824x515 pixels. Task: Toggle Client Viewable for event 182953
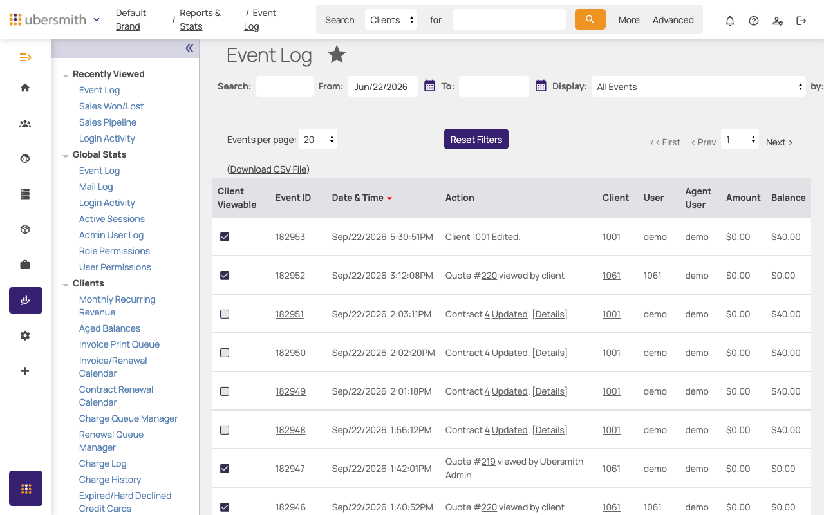pos(225,237)
